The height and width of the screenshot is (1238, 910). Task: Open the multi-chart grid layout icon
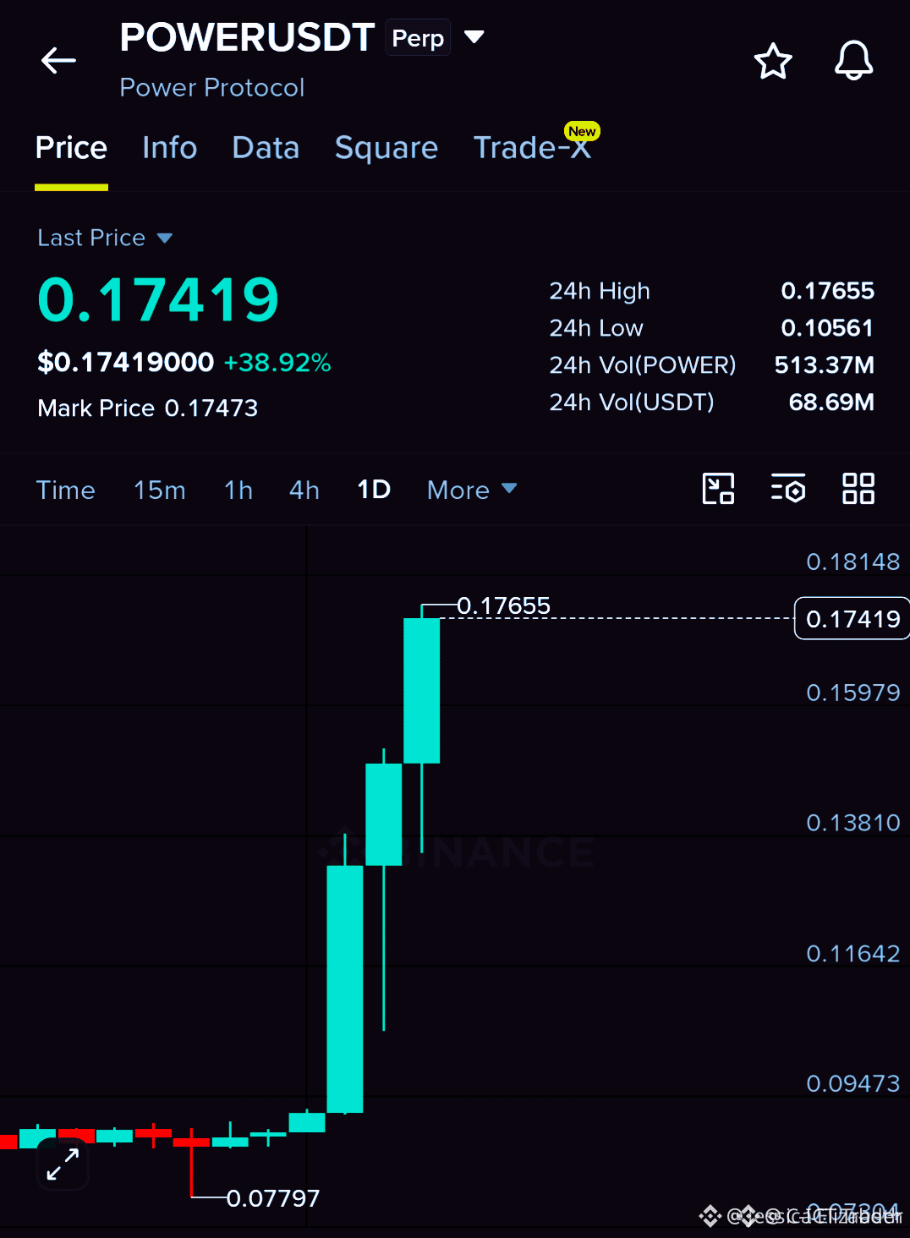[858, 489]
